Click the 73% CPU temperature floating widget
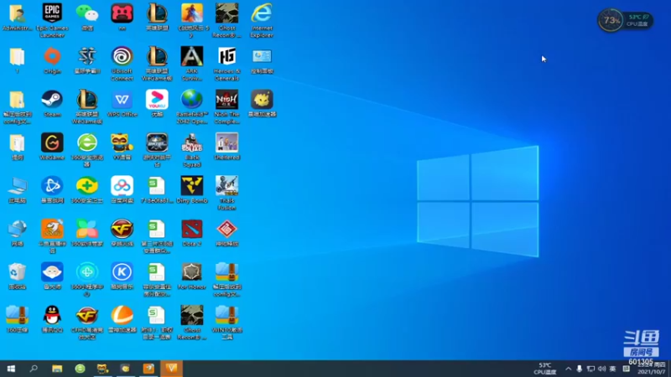 pos(625,20)
